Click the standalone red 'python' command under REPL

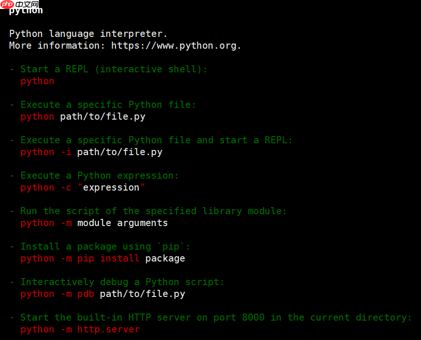37,81
